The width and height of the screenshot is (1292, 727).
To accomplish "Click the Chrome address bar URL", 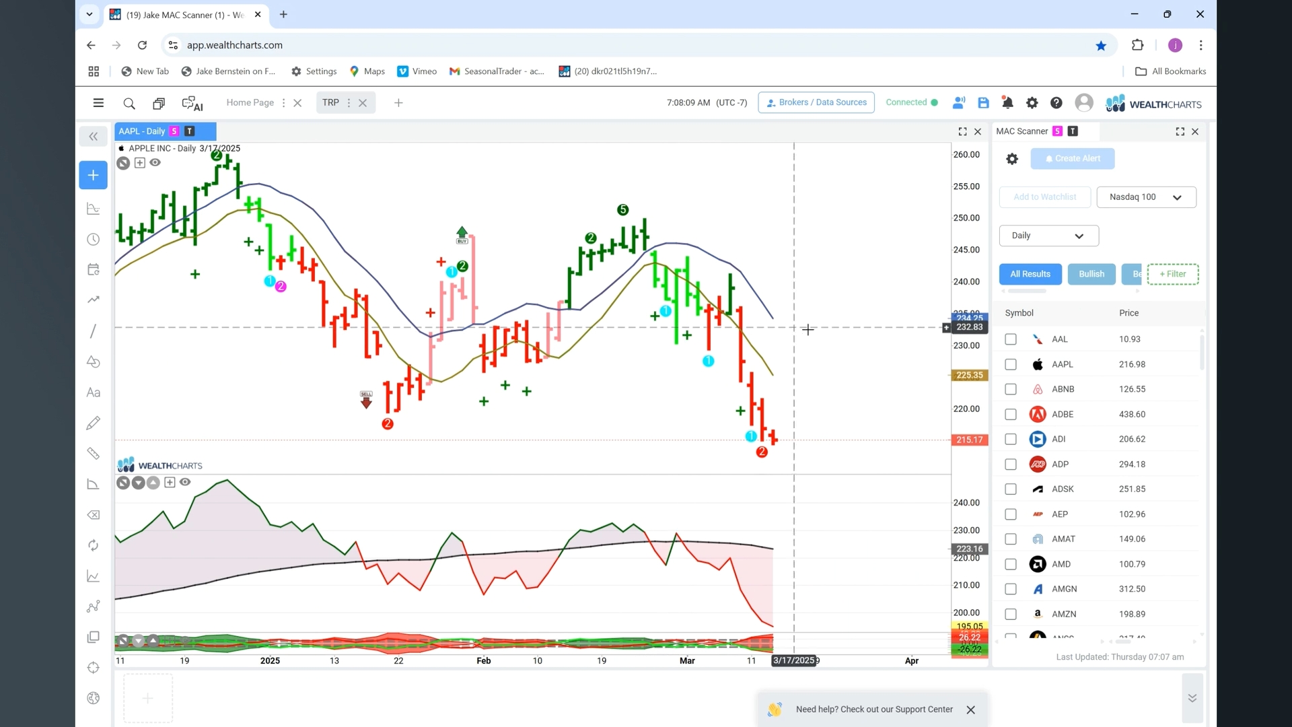I will 235,45.
